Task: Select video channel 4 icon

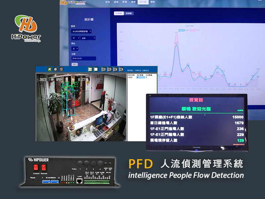Action: [121, 69]
